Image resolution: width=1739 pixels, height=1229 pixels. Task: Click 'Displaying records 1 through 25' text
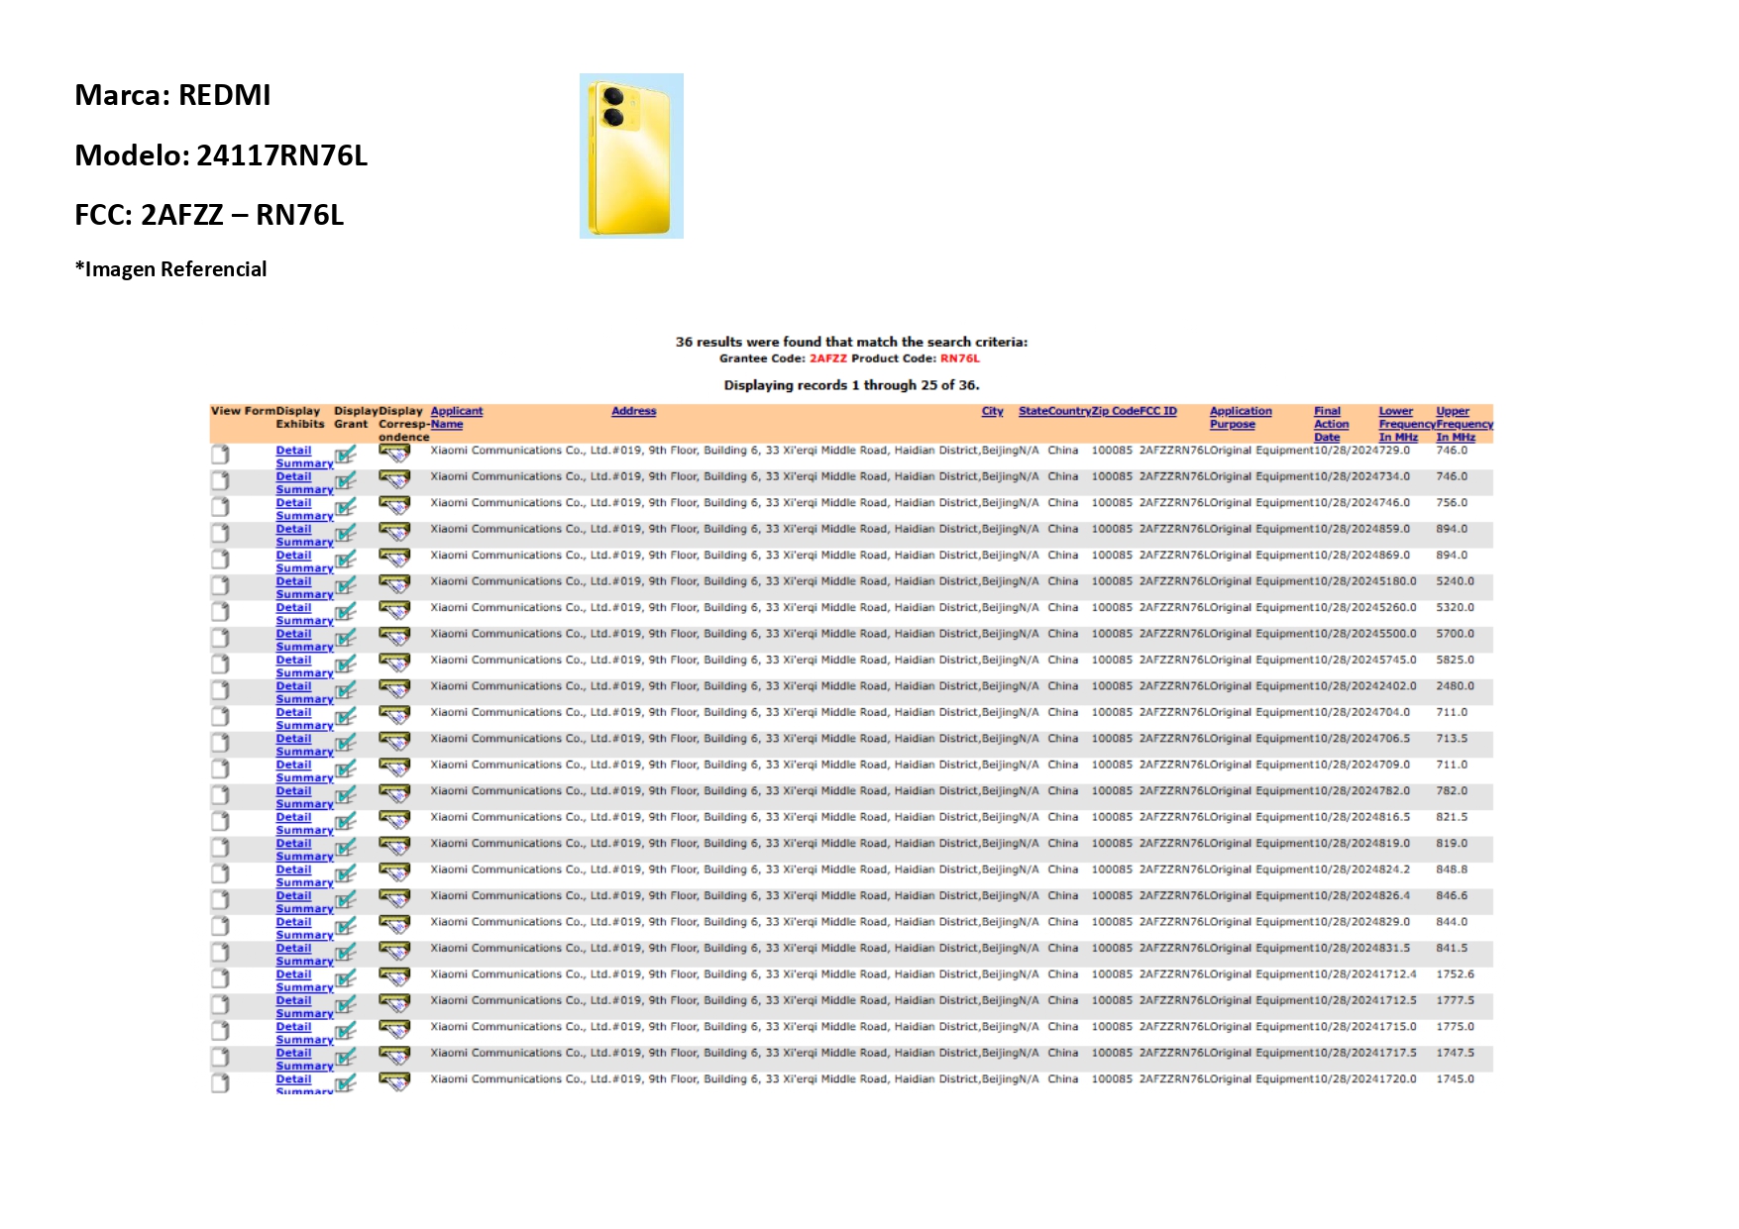pyautogui.click(x=851, y=385)
